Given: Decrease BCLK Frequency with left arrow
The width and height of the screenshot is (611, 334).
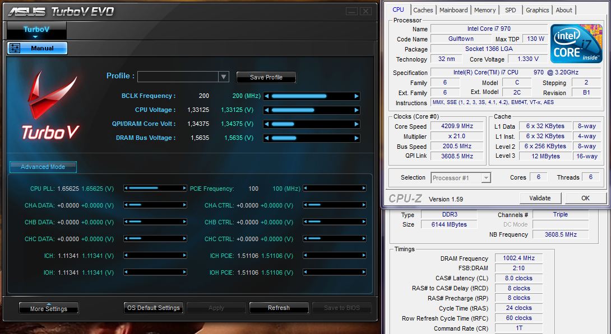Looking at the screenshot, I should 266,96.
